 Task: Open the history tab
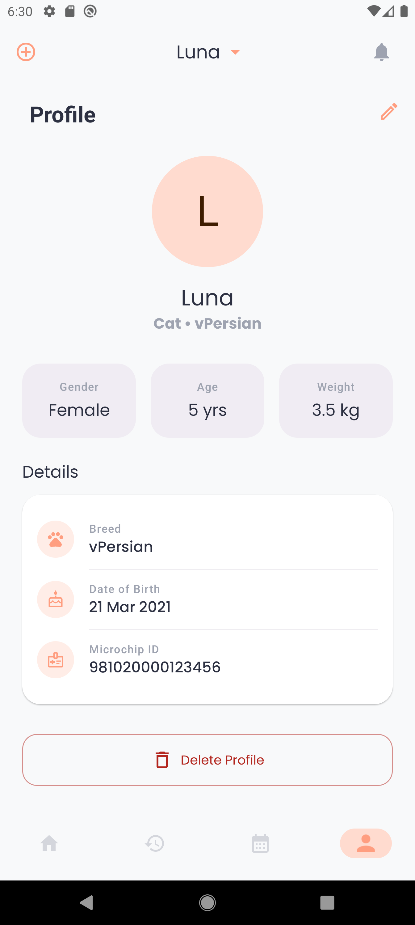click(155, 843)
